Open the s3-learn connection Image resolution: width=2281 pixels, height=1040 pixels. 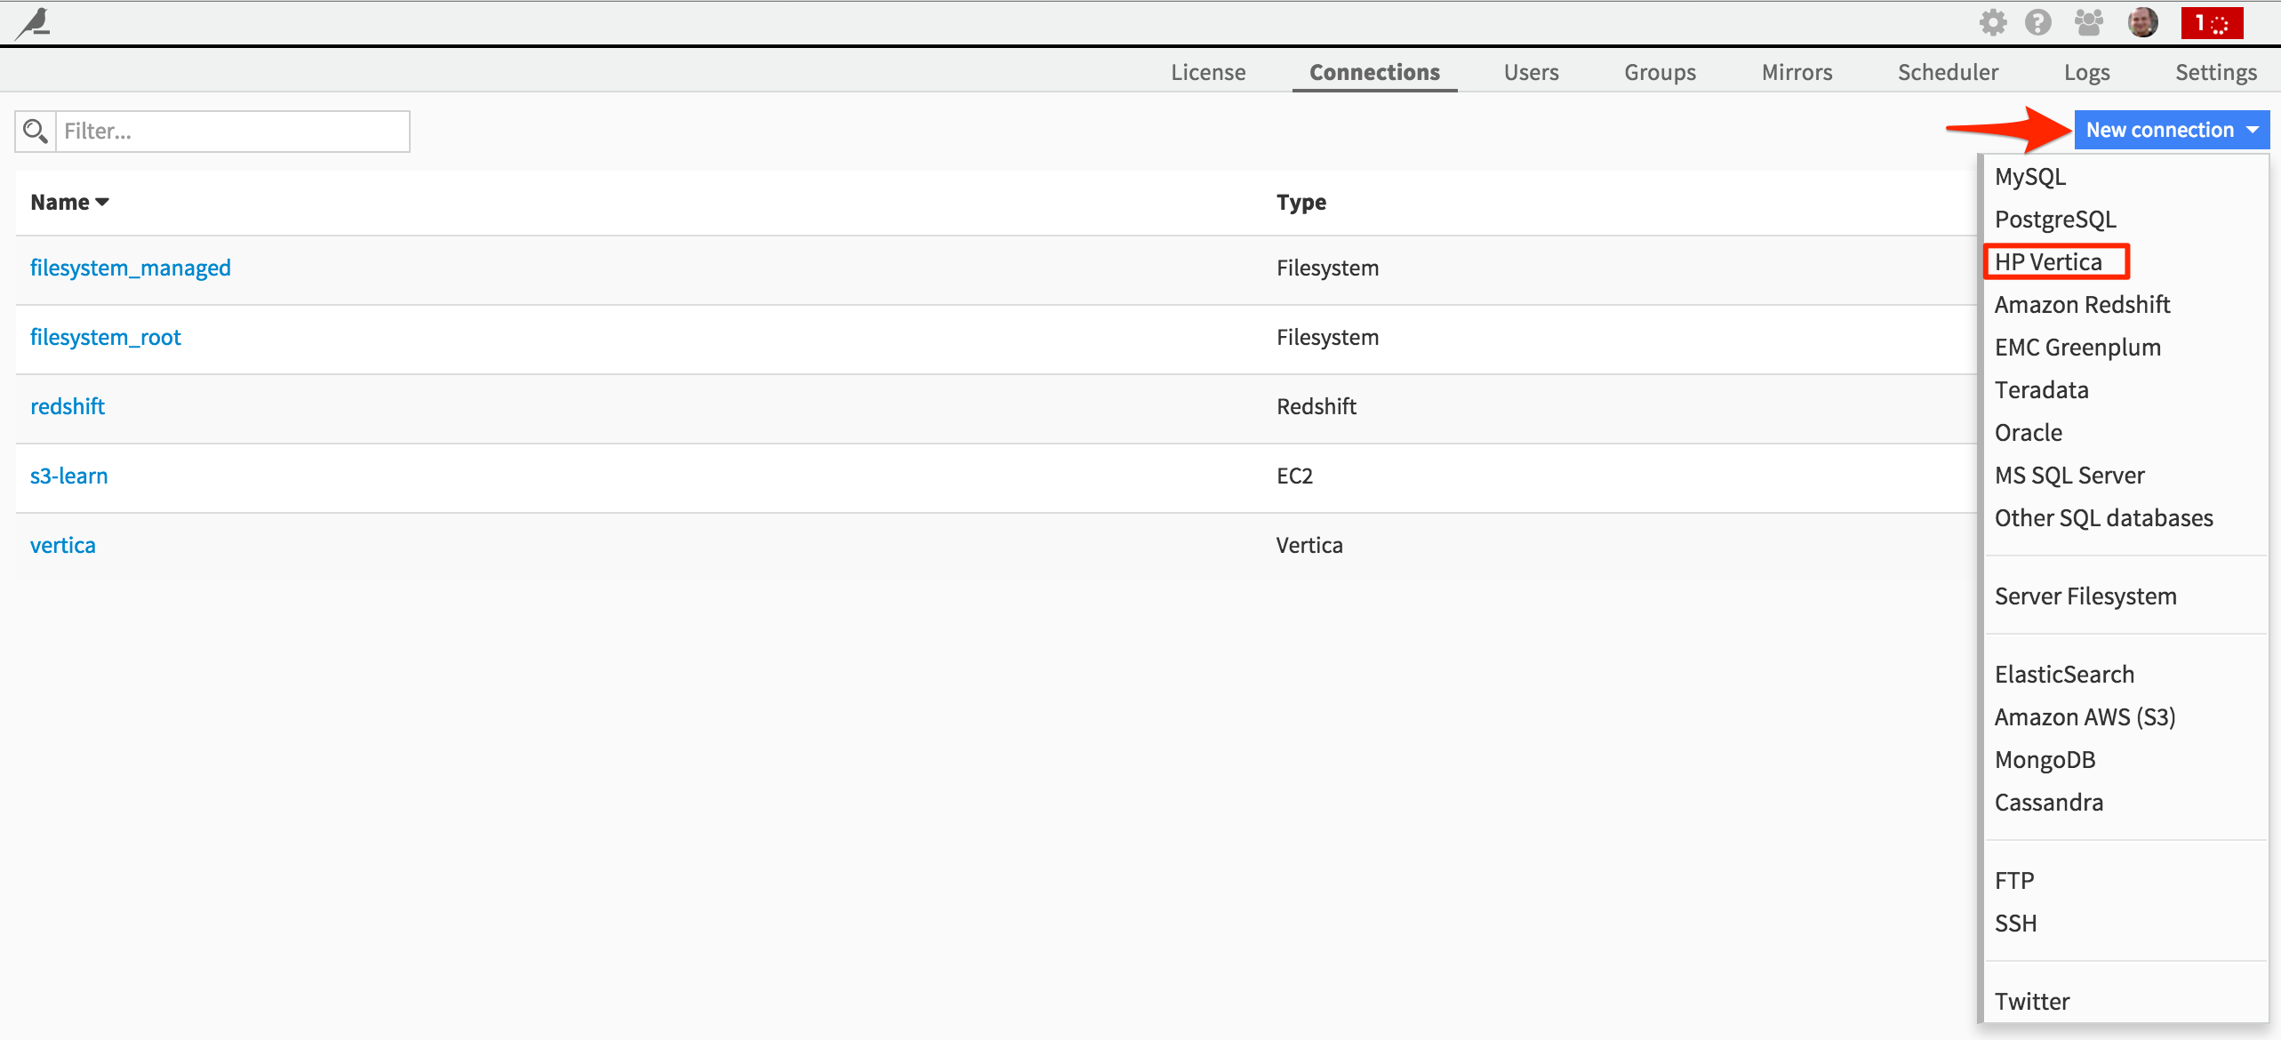click(69, 476)
